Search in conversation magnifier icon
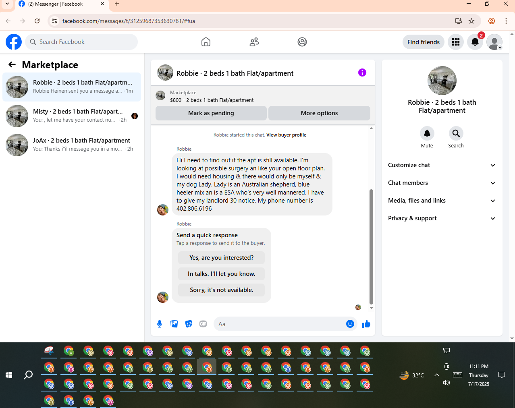Viewport: 515px width, 408px height. tap(456, 133)
